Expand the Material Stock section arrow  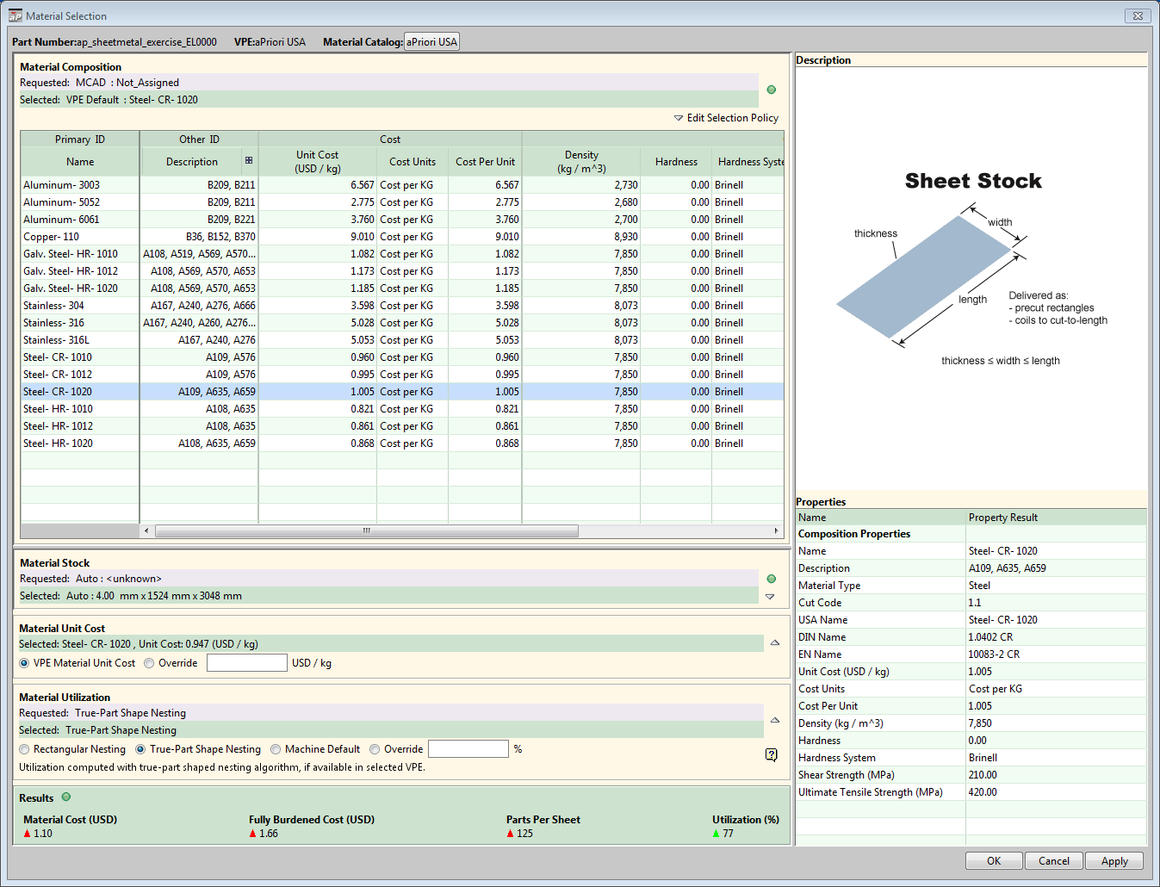(770, 596)
